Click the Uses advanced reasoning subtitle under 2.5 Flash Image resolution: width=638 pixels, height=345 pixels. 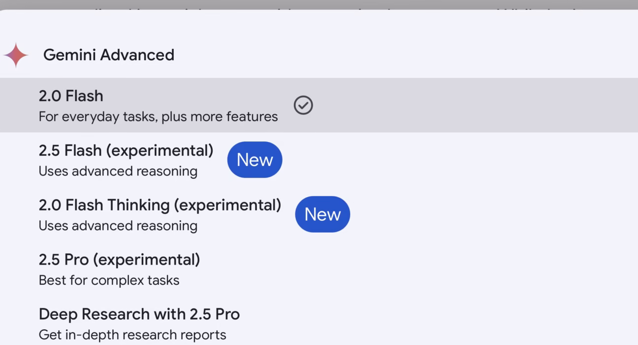click(x=118, y=171)
